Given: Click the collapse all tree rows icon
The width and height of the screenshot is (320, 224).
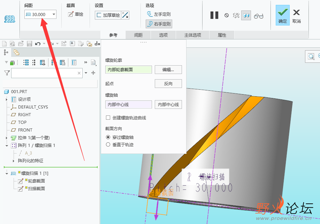Looking at the screenshot, I should point(34,62).
